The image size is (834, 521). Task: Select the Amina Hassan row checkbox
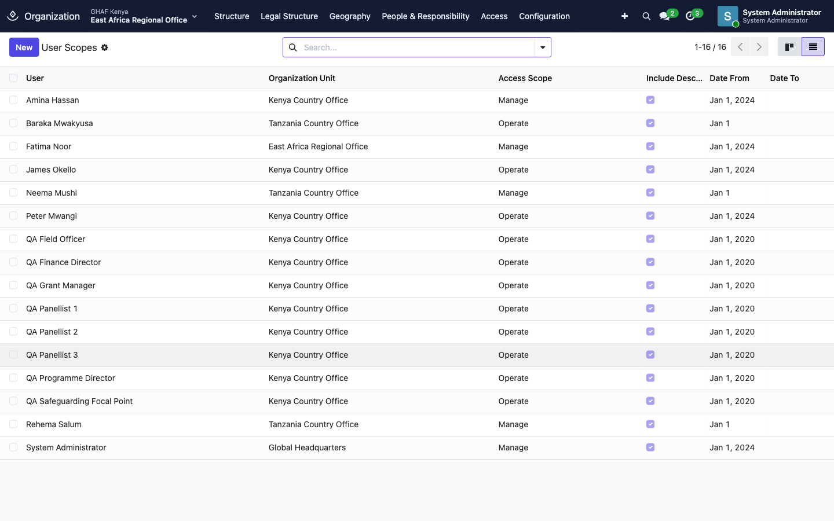point(13,100)
